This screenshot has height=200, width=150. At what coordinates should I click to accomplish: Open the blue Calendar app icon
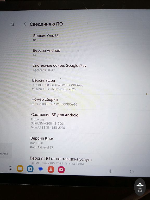pyautogui.click(x=30, y=169)
